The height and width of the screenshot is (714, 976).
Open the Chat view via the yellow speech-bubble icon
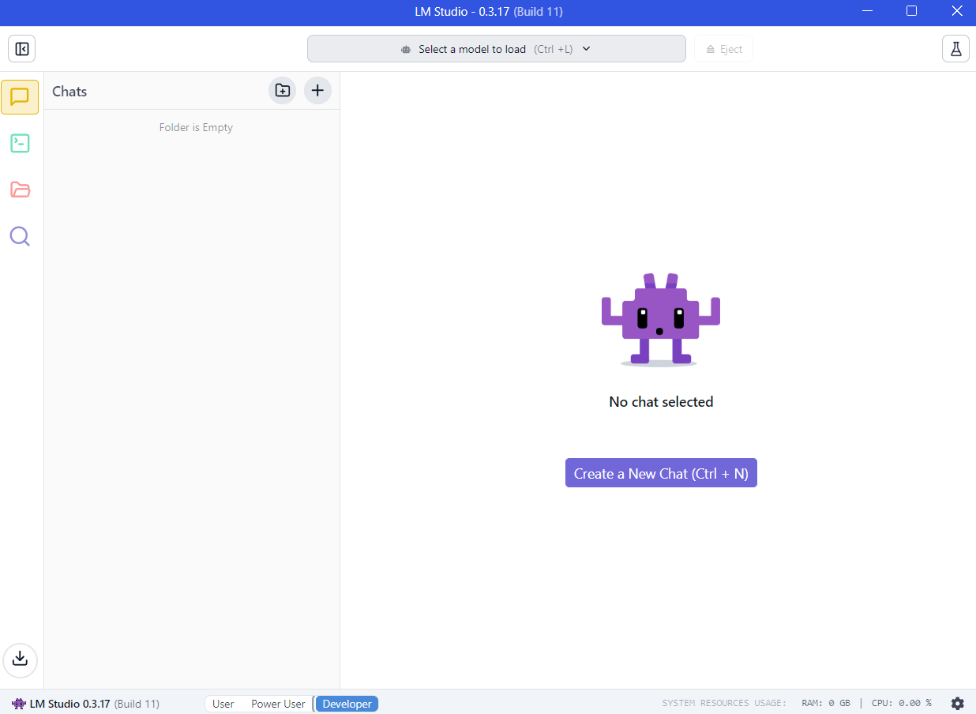pyautogui.click(x=20, y=97)
